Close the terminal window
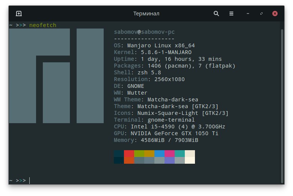The height and width of the screenshot is (196, 293). click(x=275, y=14)
